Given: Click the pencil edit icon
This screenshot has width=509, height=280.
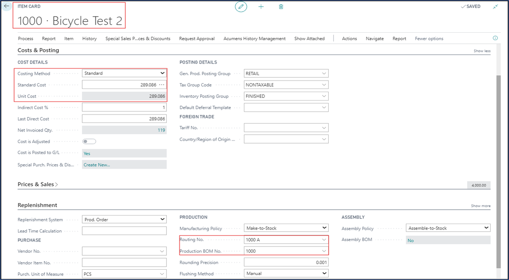Looking at the screenshot, I should tap(241, 7).
